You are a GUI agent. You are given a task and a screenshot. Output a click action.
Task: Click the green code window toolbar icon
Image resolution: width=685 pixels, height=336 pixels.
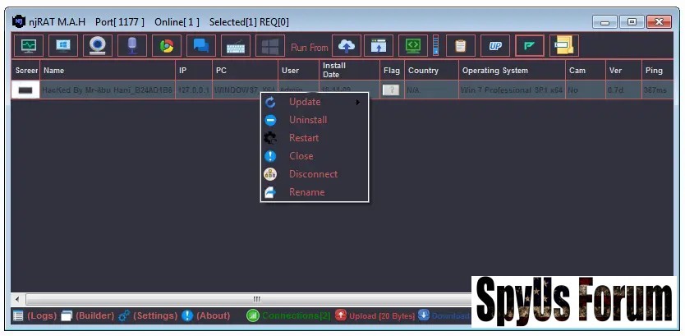[x=414, y=46]
